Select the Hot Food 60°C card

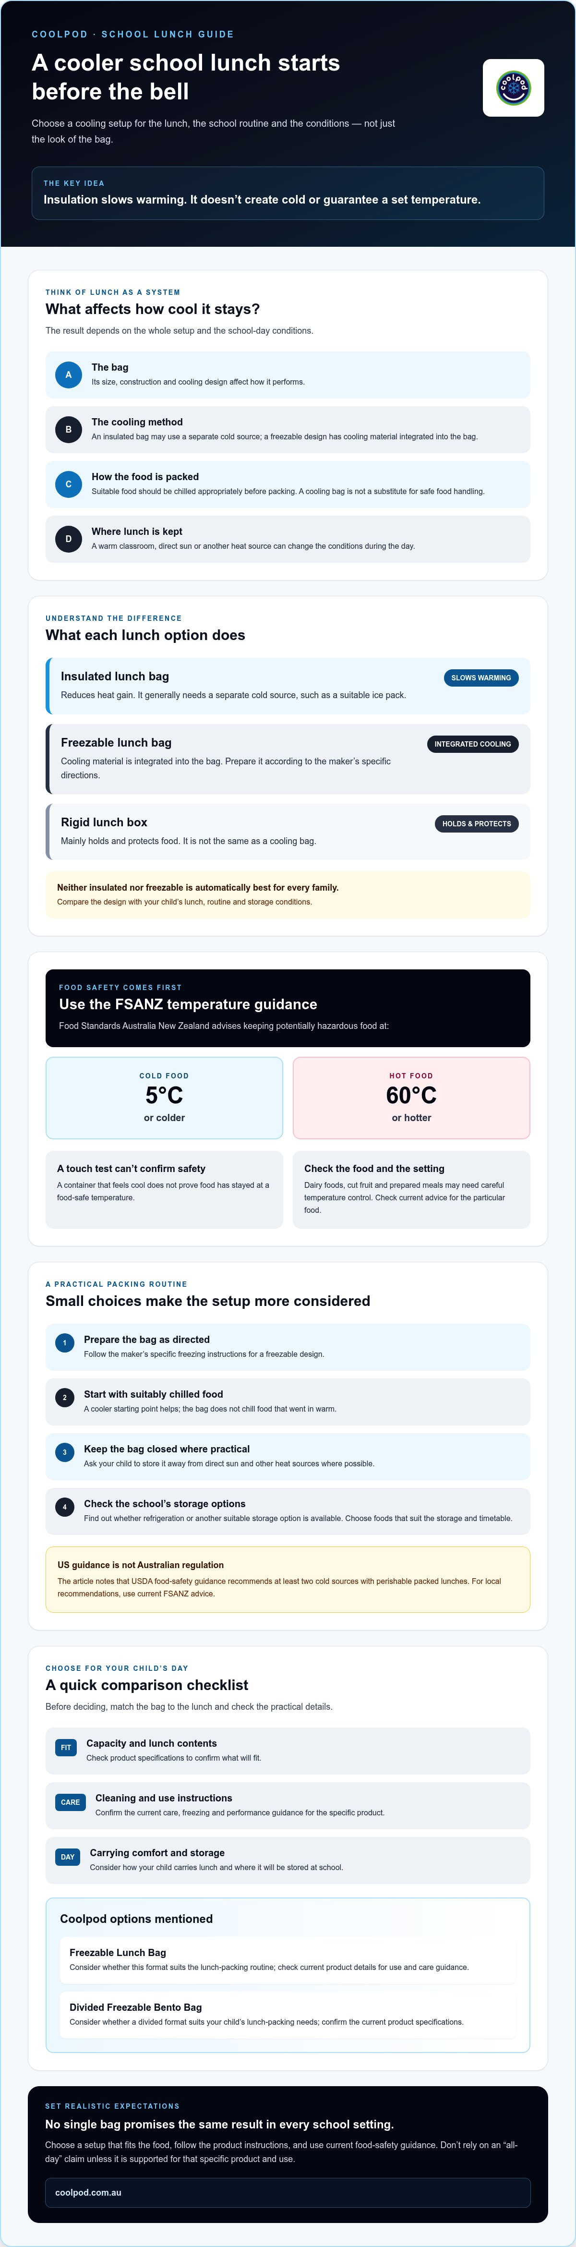click(x=411, y=1097)
